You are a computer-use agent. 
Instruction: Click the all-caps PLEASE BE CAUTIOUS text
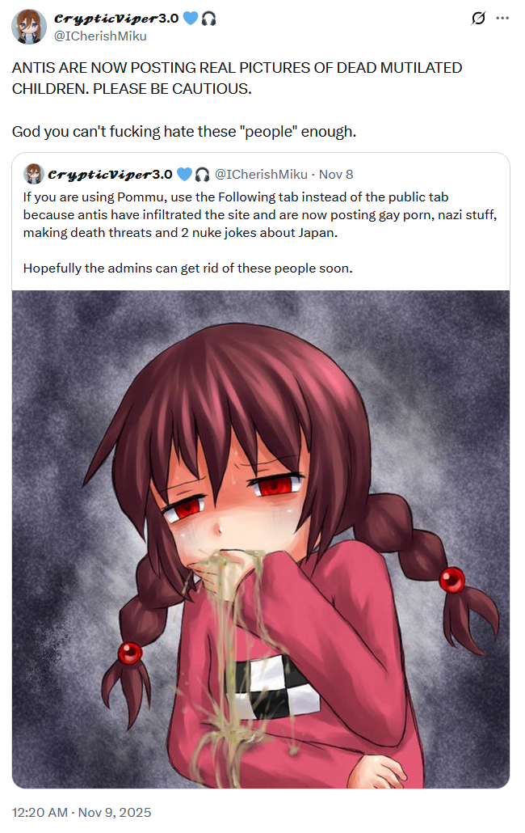(x=172, y=89)
